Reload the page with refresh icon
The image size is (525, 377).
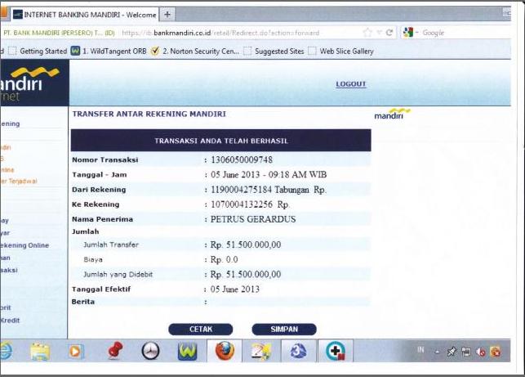(390, 33)
